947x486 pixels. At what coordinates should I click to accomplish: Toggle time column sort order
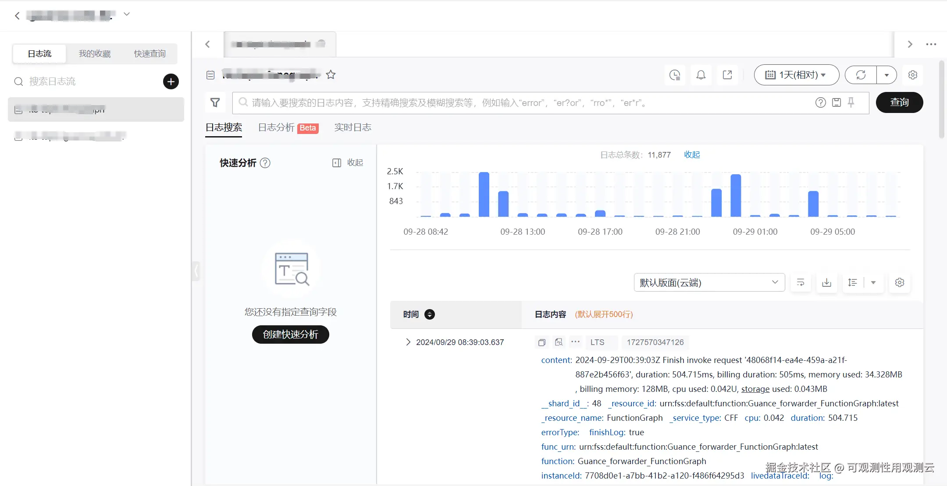(430, 314)
